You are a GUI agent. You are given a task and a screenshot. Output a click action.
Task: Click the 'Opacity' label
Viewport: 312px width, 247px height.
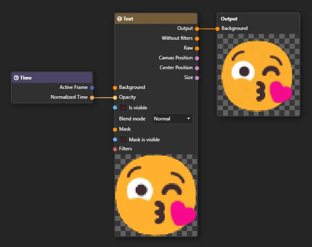click(128, 97)
